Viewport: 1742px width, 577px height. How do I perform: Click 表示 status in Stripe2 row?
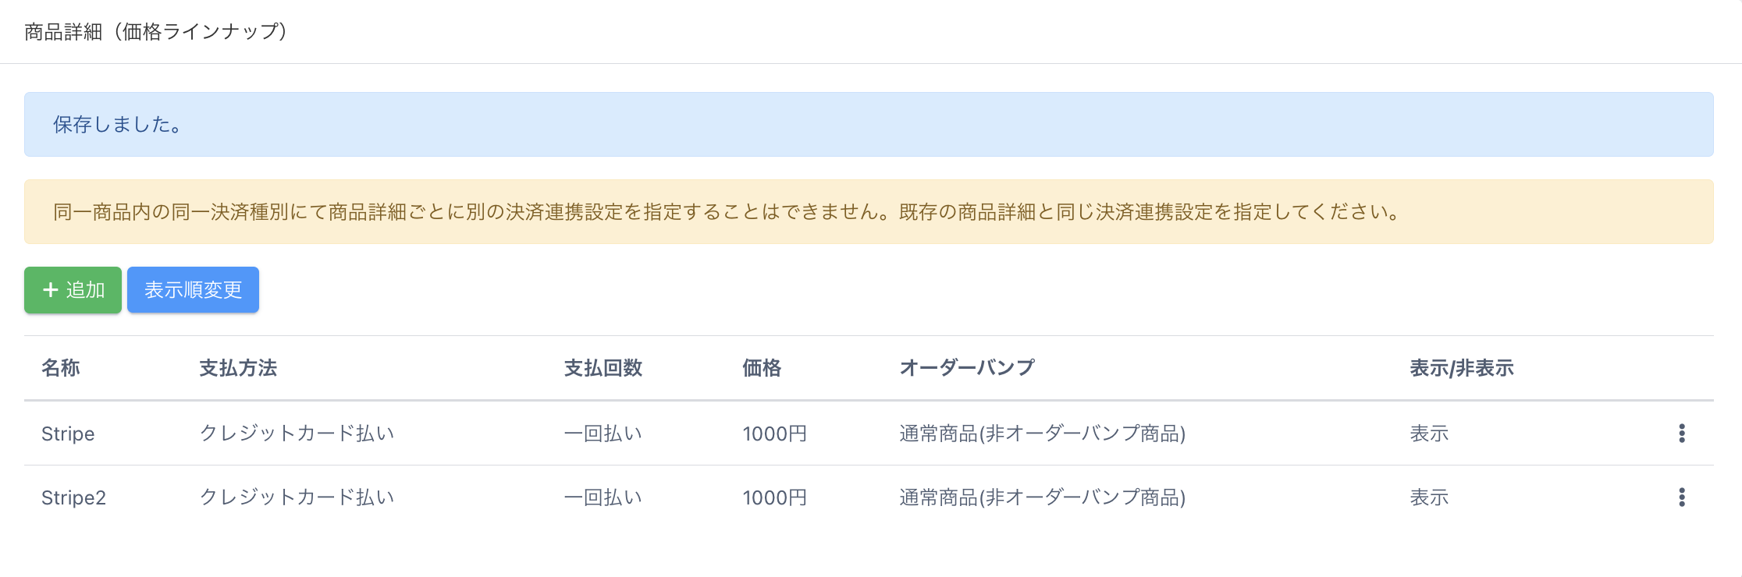1429,497
